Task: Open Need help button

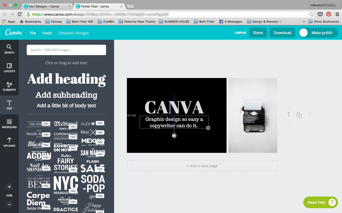Action: tap(321, 202)
